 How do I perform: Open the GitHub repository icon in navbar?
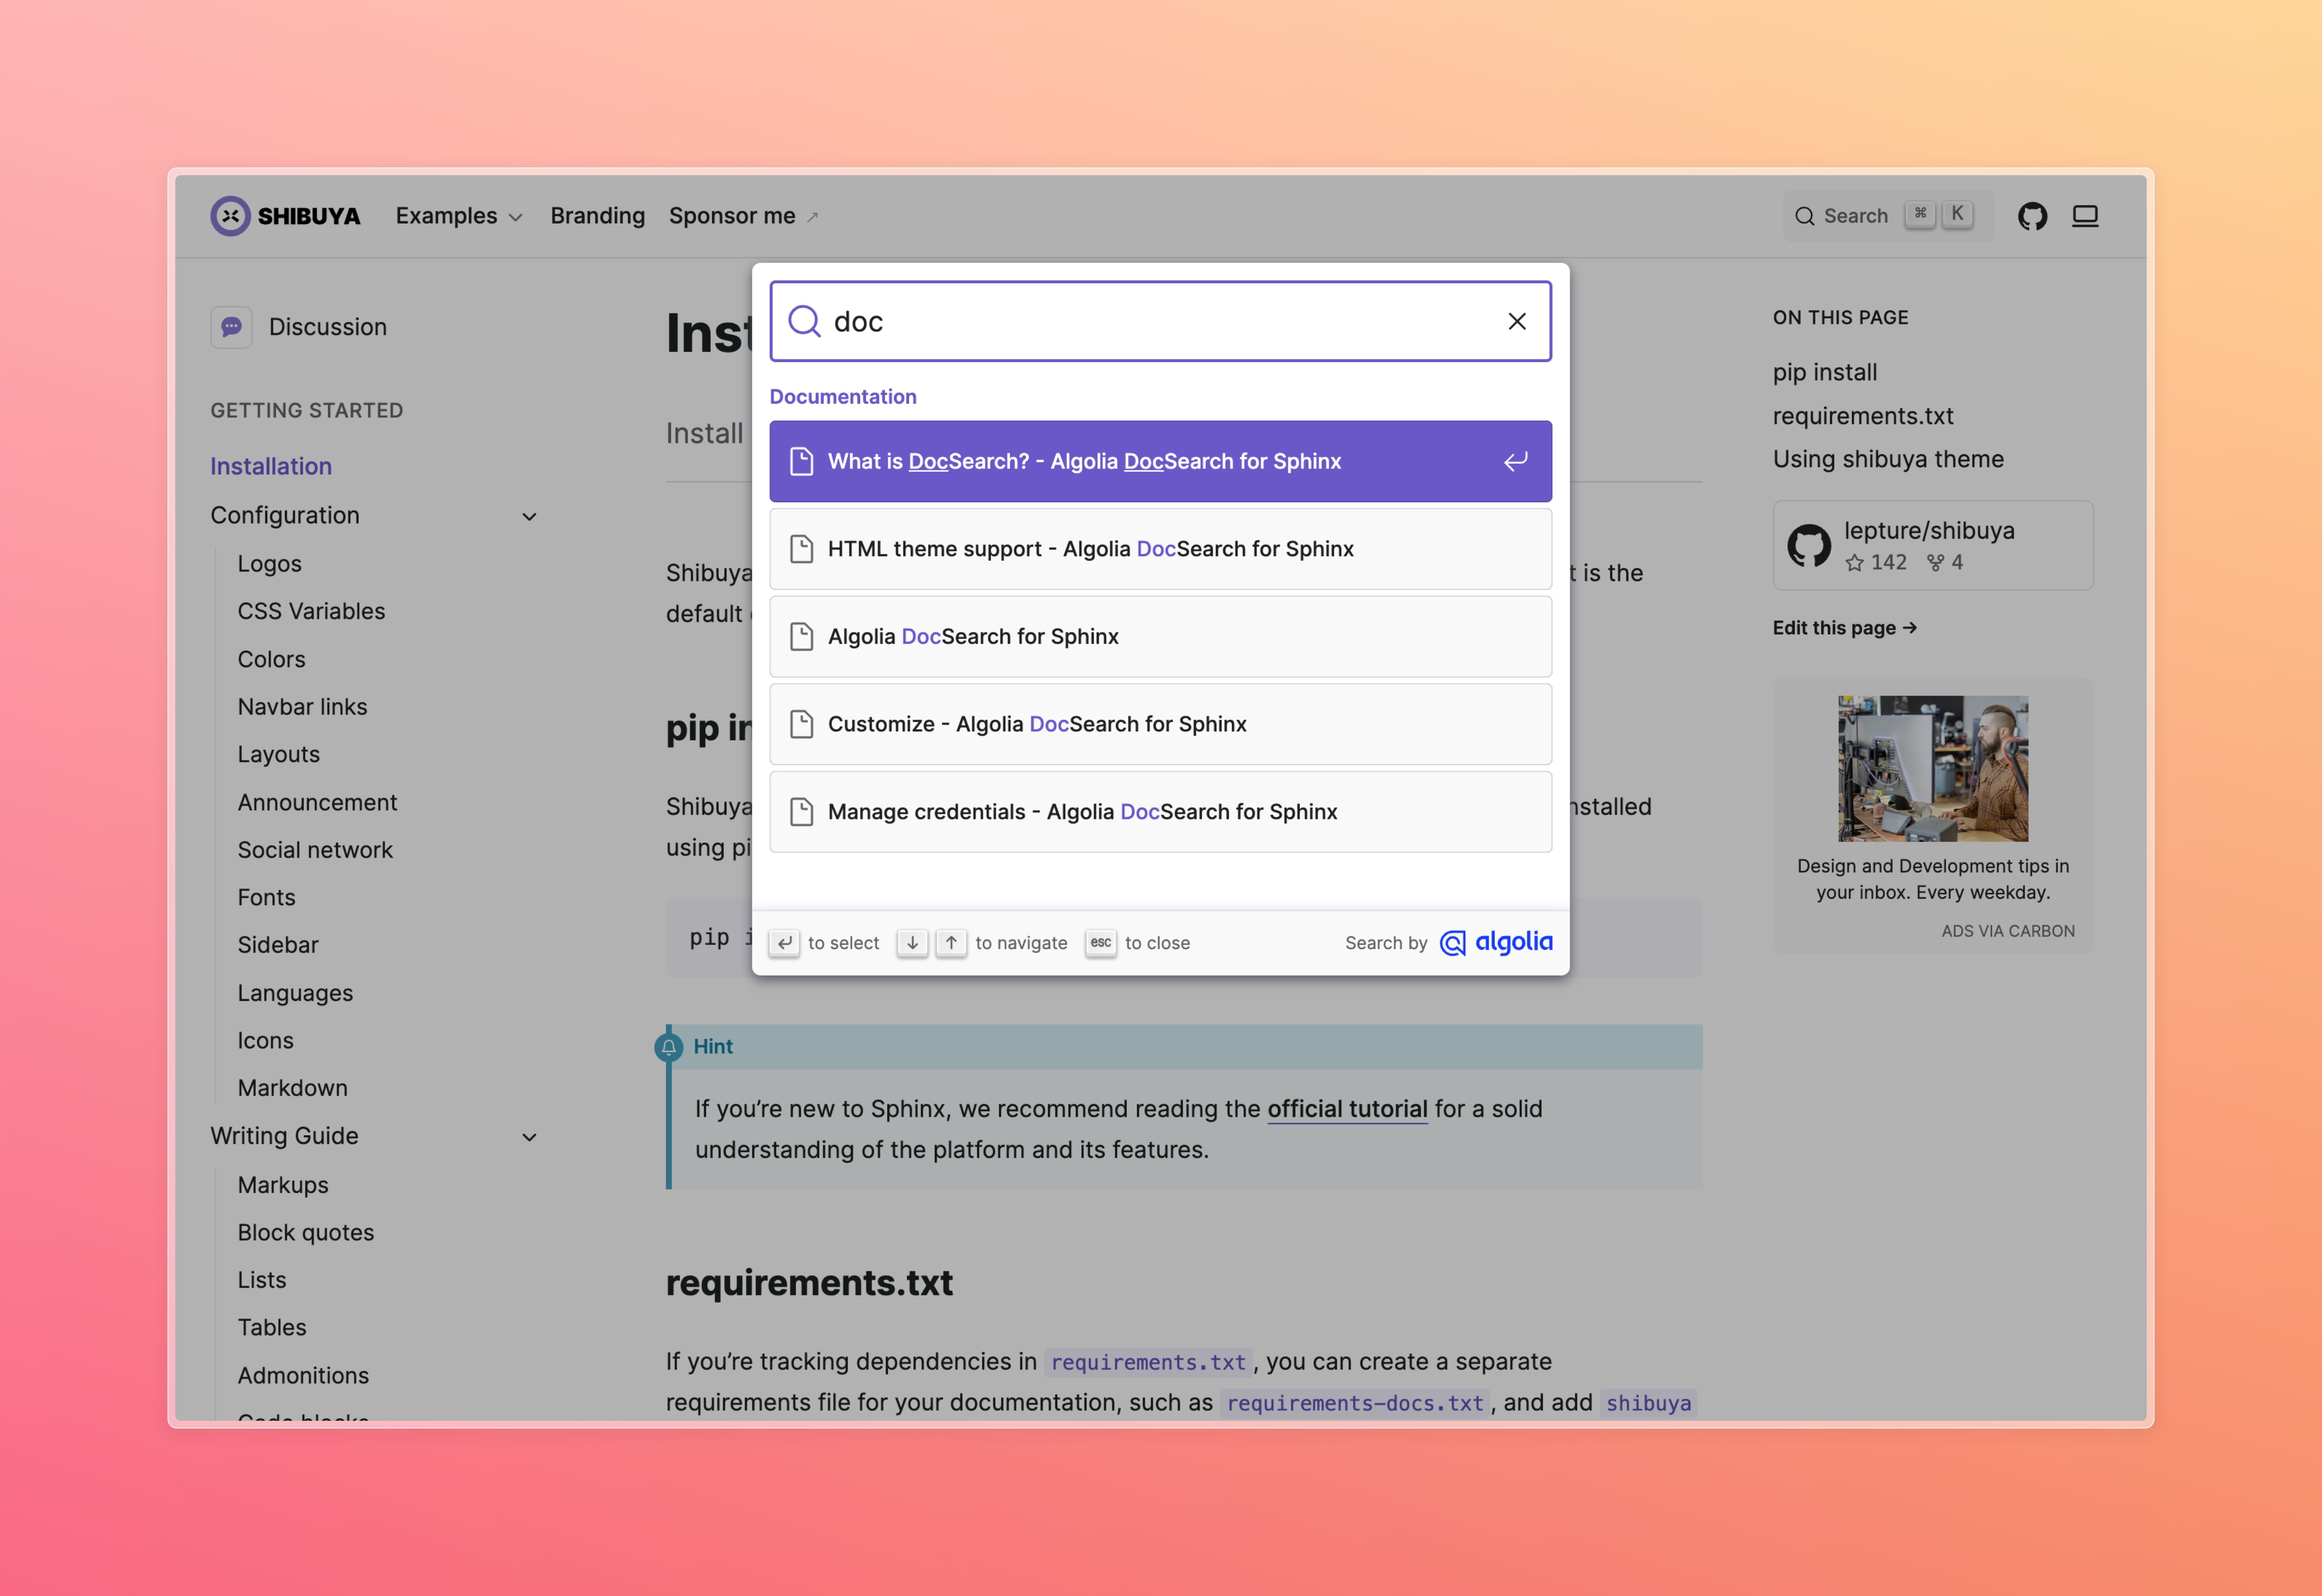click(x=2032, y=216)
